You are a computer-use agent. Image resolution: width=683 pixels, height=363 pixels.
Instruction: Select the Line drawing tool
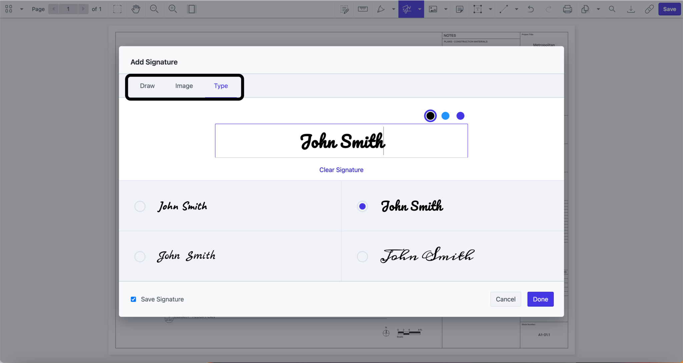[504, 9]
